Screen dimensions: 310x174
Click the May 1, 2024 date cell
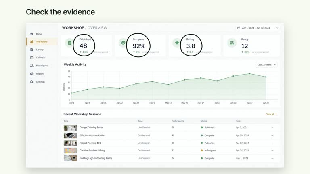click(242, 158)
